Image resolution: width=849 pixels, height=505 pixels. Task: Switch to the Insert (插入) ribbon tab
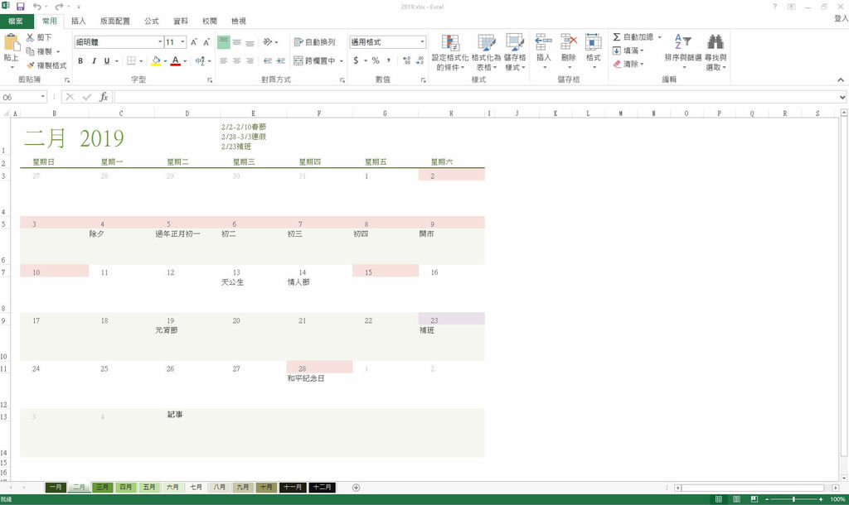coord(79,21)
